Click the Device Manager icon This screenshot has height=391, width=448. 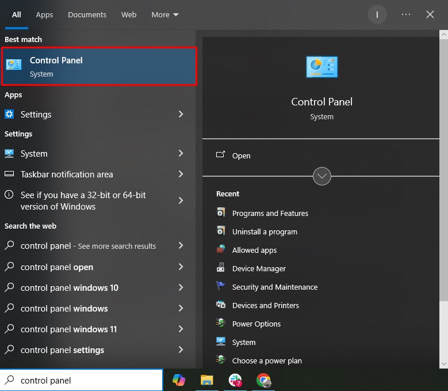pyautogui.click(x=221, y=267)
